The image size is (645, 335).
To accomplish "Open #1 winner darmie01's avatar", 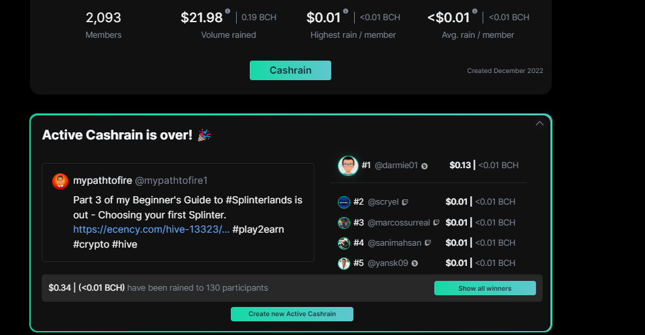I will [348, 166].
